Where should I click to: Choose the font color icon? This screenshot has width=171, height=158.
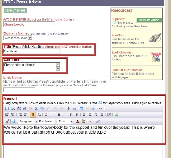77,122
